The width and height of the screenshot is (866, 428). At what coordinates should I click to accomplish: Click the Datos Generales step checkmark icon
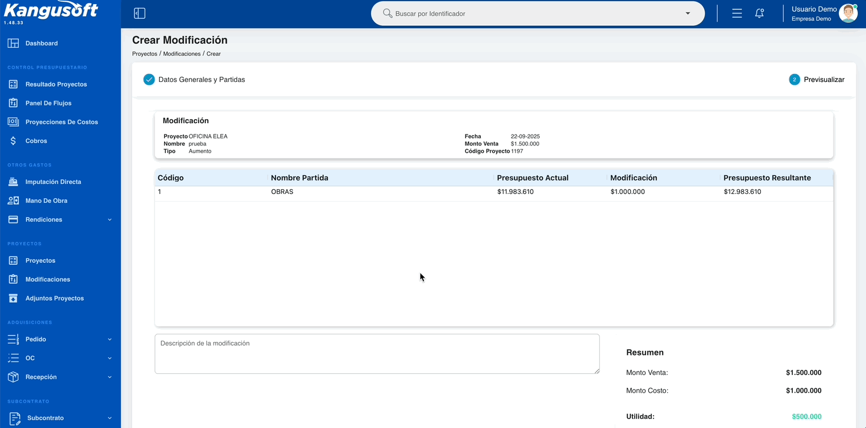coord(149,80)
